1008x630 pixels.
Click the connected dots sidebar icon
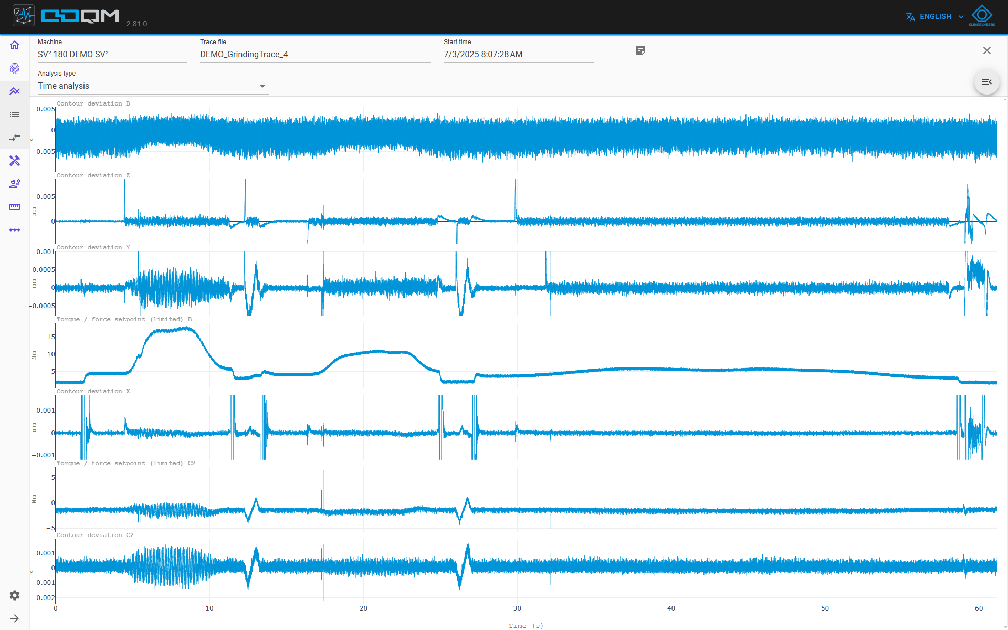pyautogui.click(x=15, y=230)
